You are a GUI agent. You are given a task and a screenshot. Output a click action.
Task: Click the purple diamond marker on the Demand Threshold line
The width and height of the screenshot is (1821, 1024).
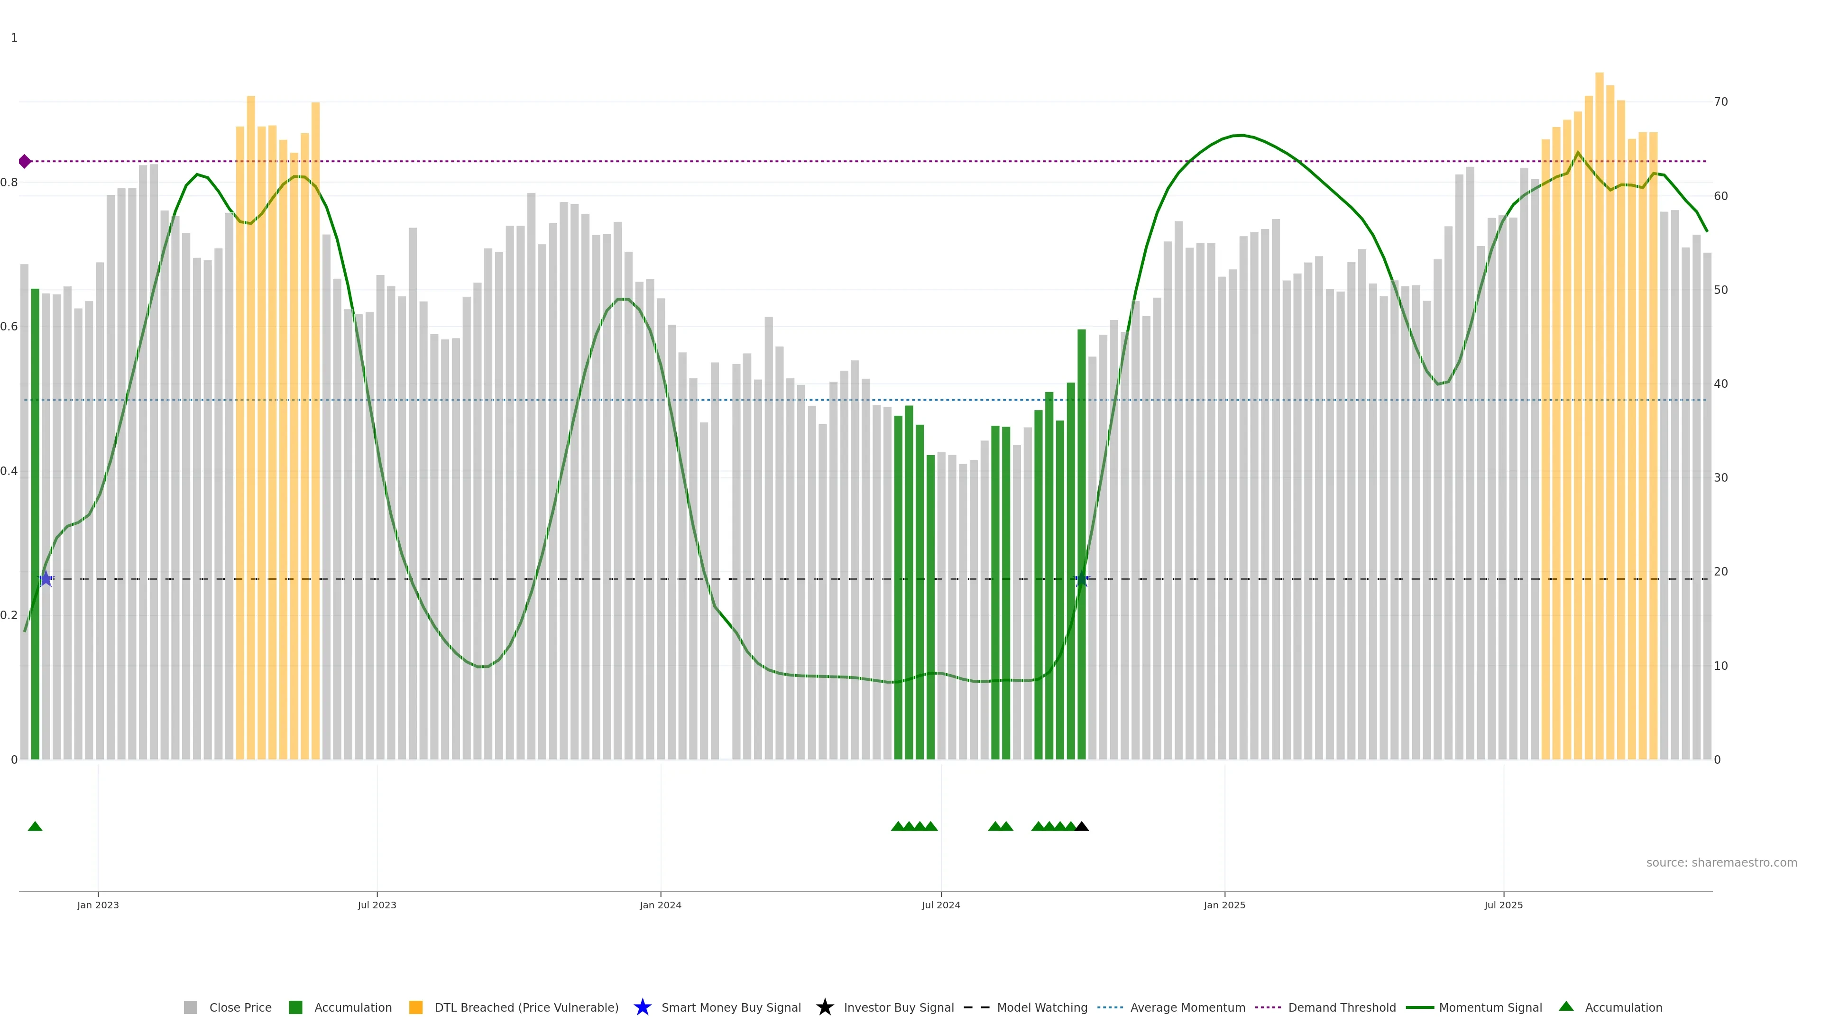tap(25, 162)
